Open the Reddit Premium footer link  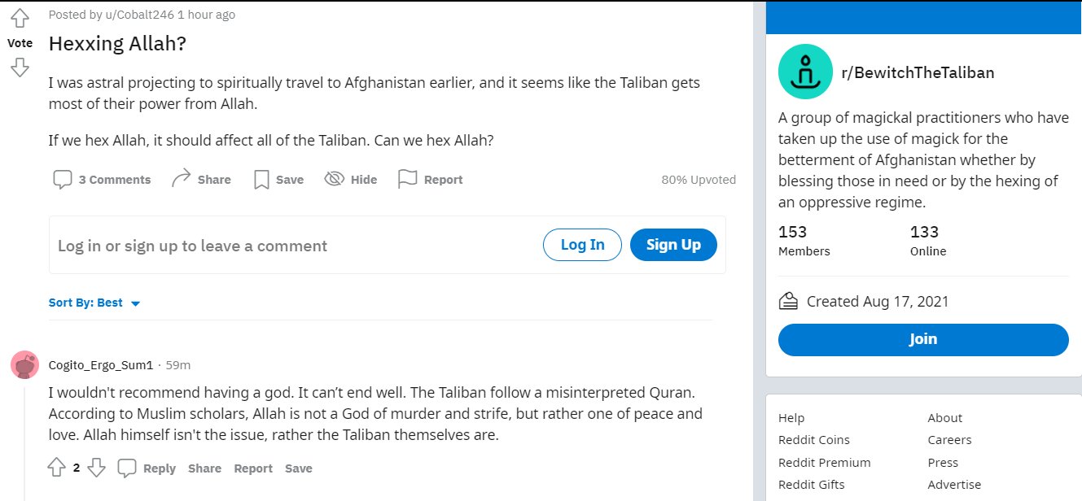824,462
